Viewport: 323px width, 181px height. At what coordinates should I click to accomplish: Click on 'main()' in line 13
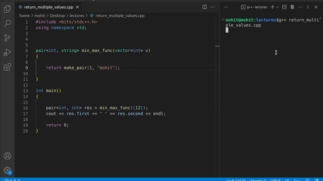tap(53, 90)
